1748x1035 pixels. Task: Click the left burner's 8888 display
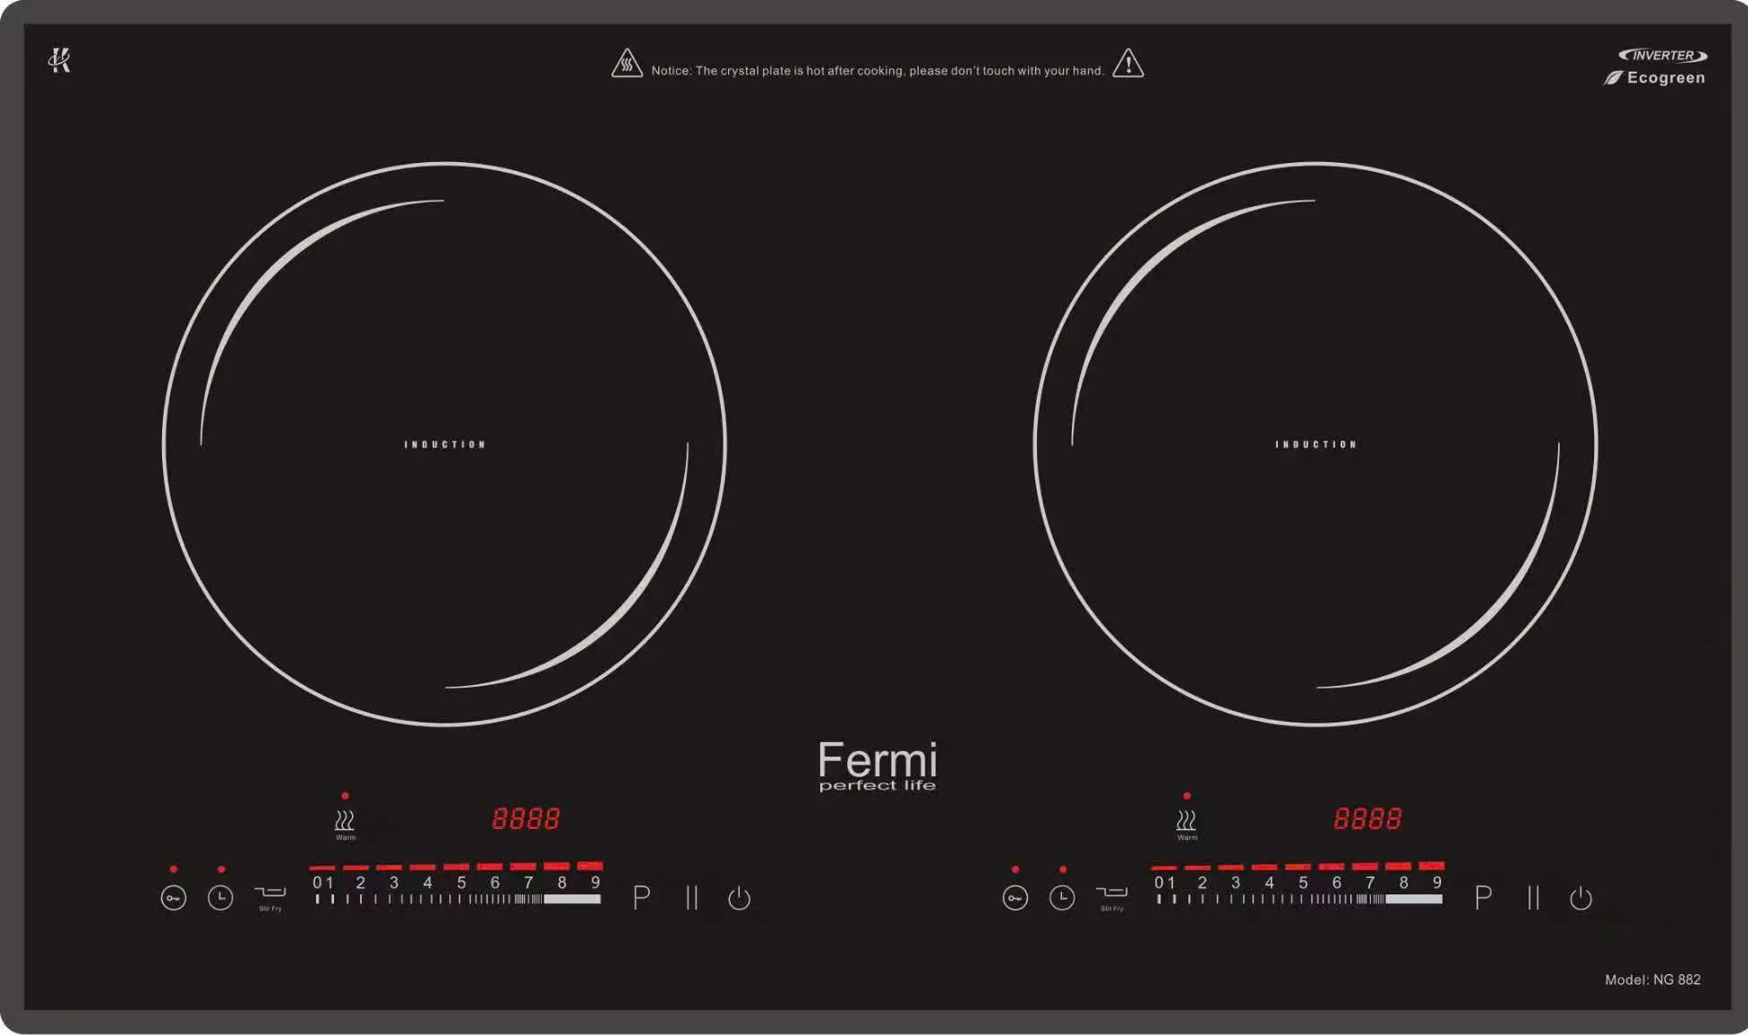tap(526, 818)
